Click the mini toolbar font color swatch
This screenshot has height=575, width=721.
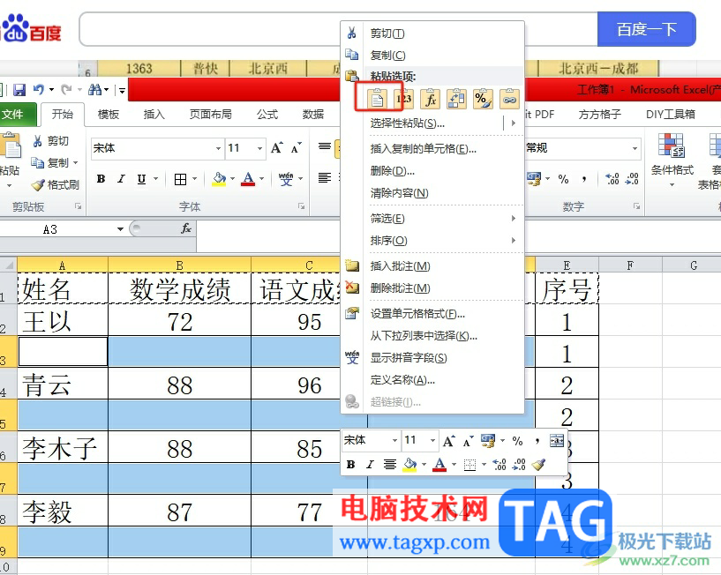440,465
